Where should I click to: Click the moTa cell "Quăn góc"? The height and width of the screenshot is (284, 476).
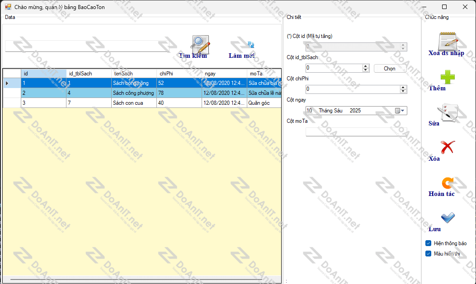click(264, 103)
